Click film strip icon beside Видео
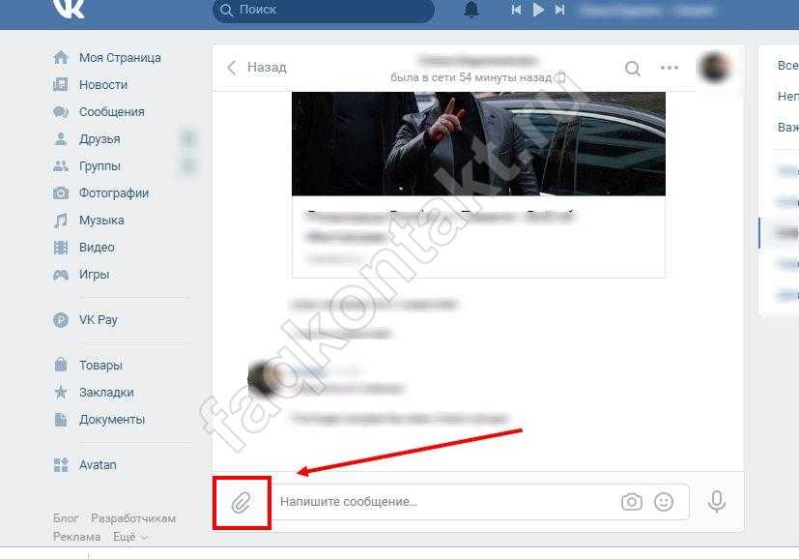 pos(61,248)
